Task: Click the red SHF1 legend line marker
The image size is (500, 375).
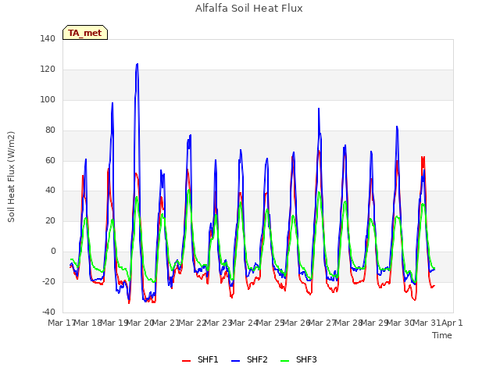Action: (186, 361)
